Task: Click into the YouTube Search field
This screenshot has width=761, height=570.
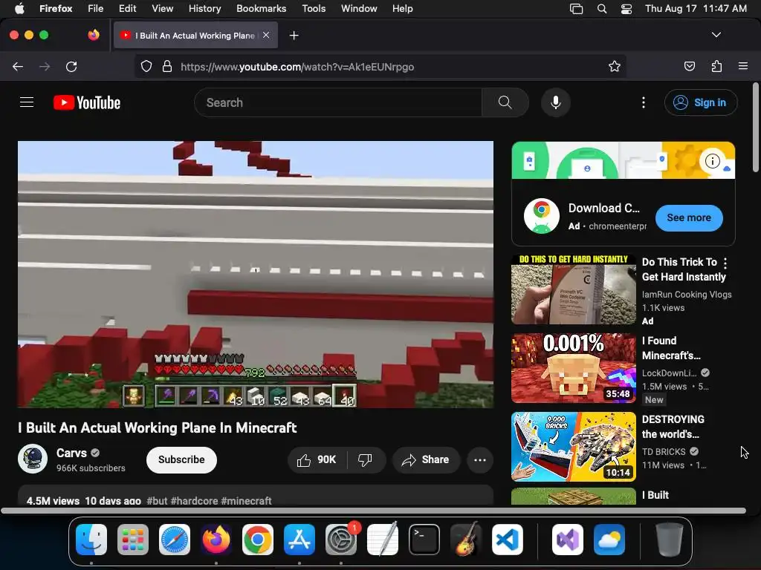Action: pos(338,102)
